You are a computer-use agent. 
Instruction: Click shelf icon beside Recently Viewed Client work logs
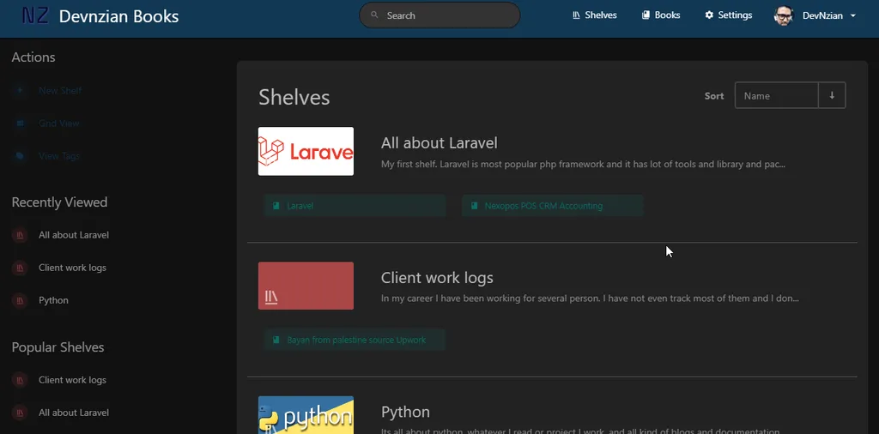(x=21, y=268)
